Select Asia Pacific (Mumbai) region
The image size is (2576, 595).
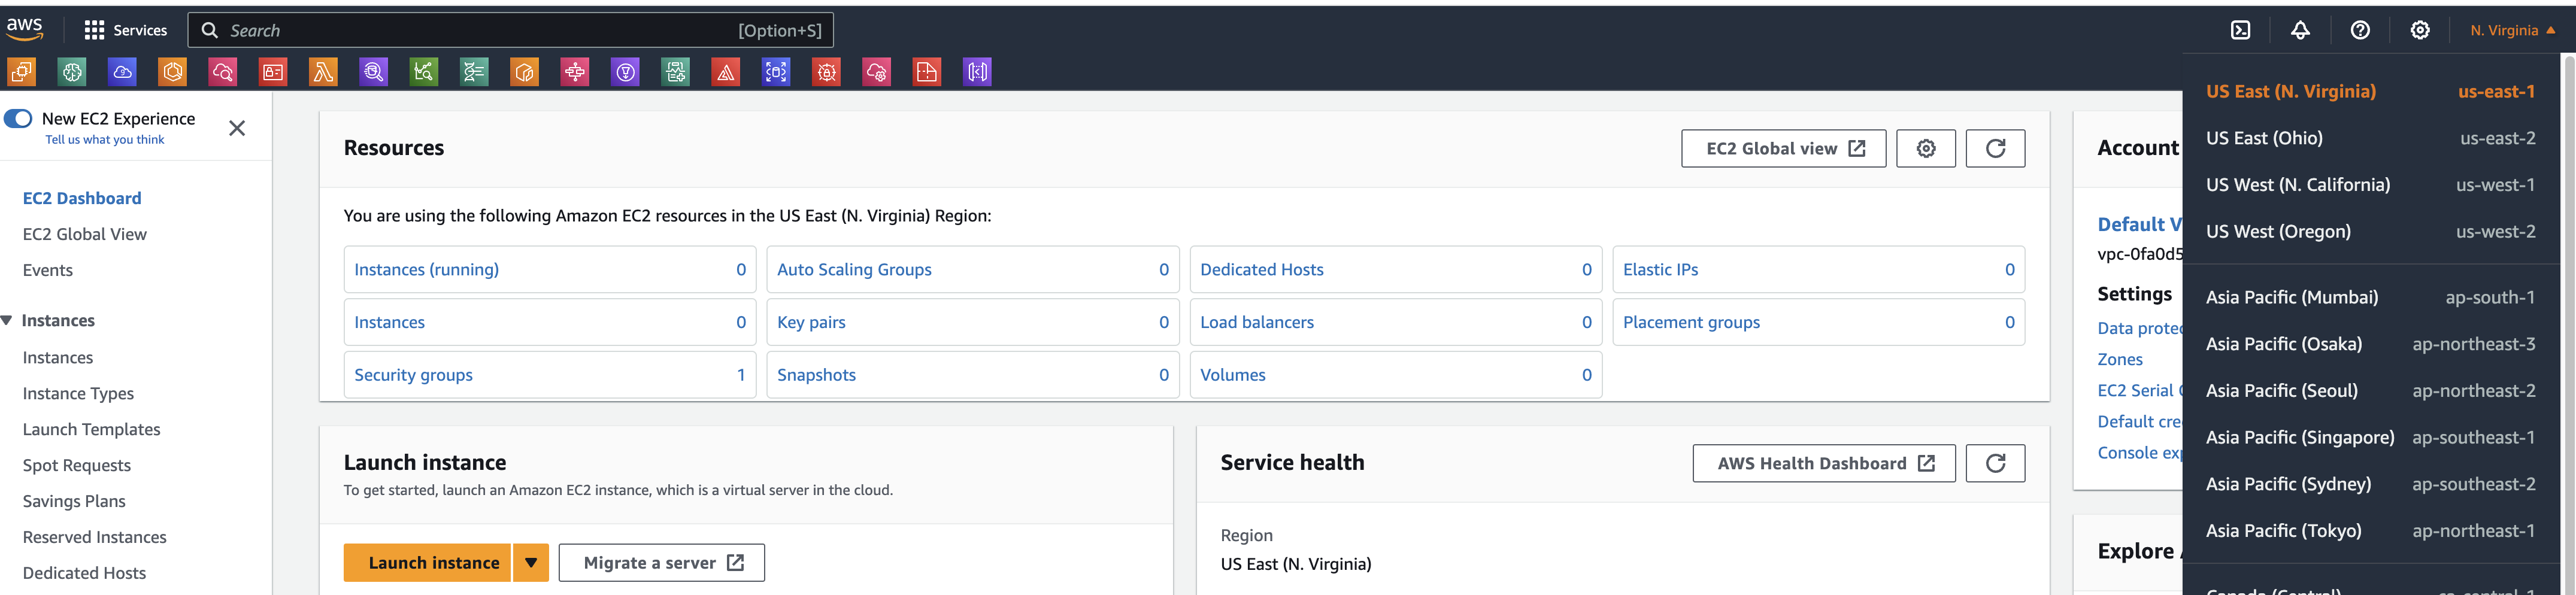click(x=2370, y=297)
